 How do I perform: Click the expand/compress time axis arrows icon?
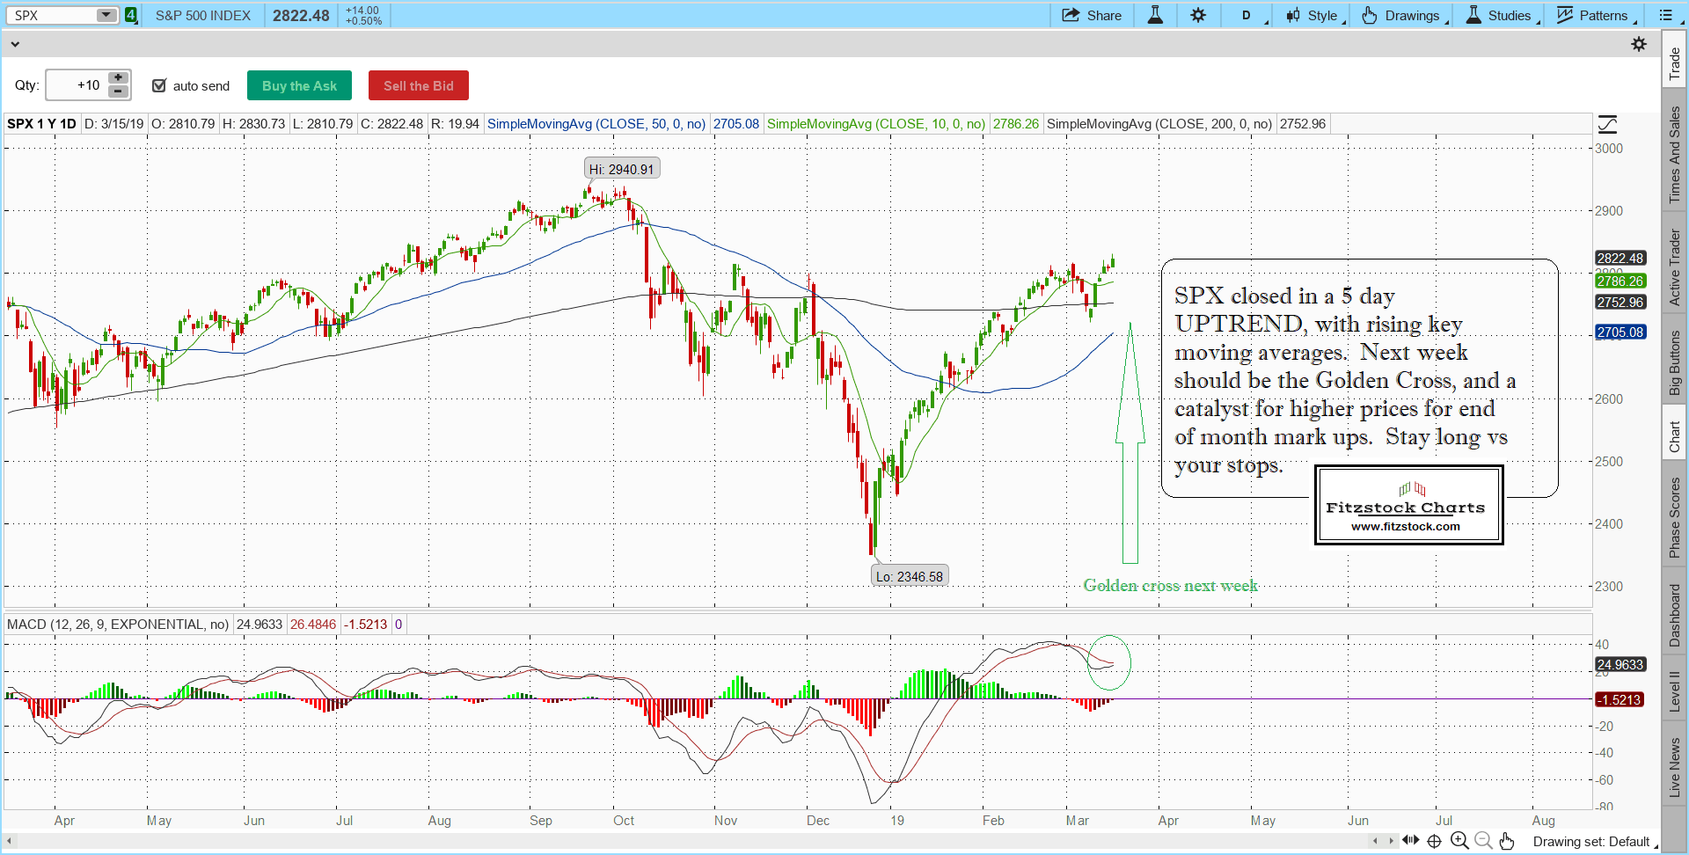(1410, 841)
